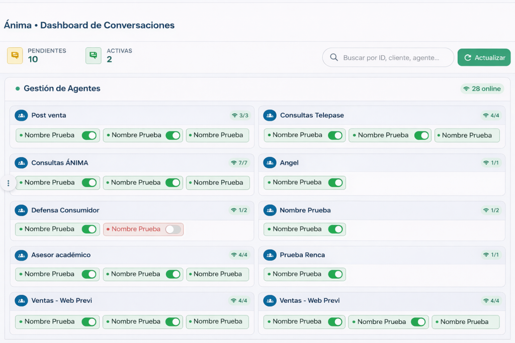Toggle the Prueba Renca agent switch
The image size is (515, 343).
pos(335,275)
